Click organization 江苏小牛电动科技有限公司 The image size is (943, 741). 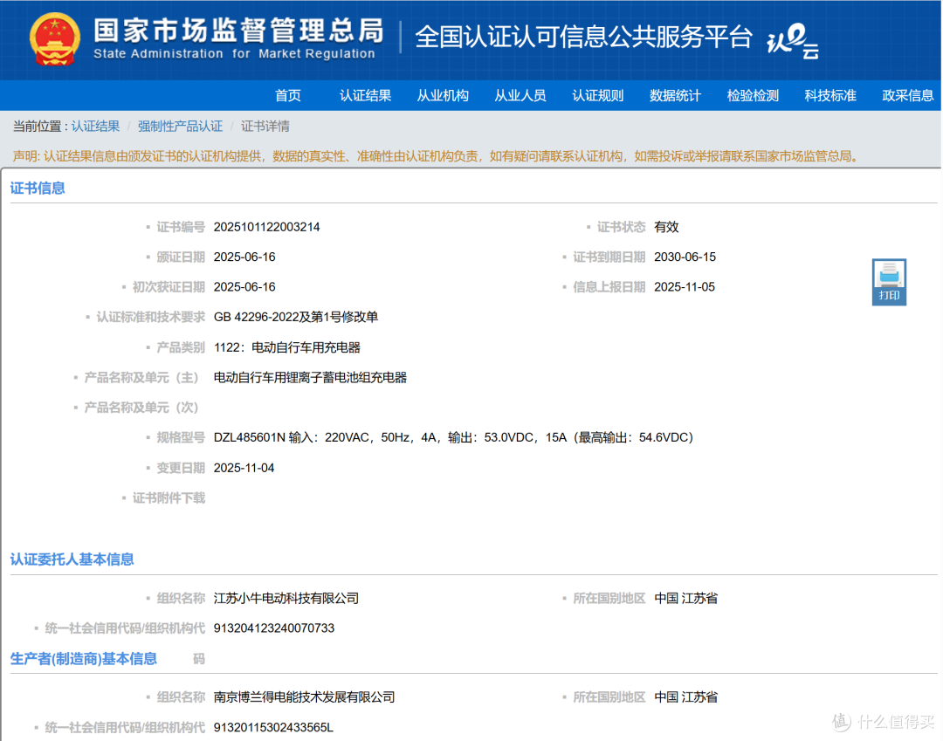tap(286, 599)
